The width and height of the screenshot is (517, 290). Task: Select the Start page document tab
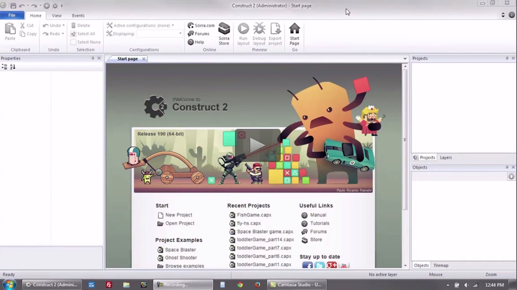point(128,59)
